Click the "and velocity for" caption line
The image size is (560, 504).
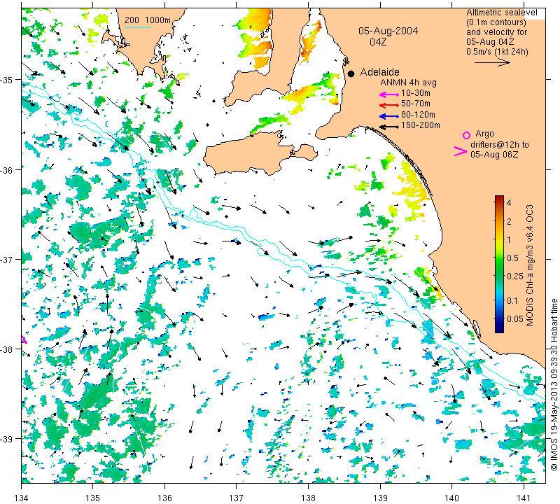[496, 32]
